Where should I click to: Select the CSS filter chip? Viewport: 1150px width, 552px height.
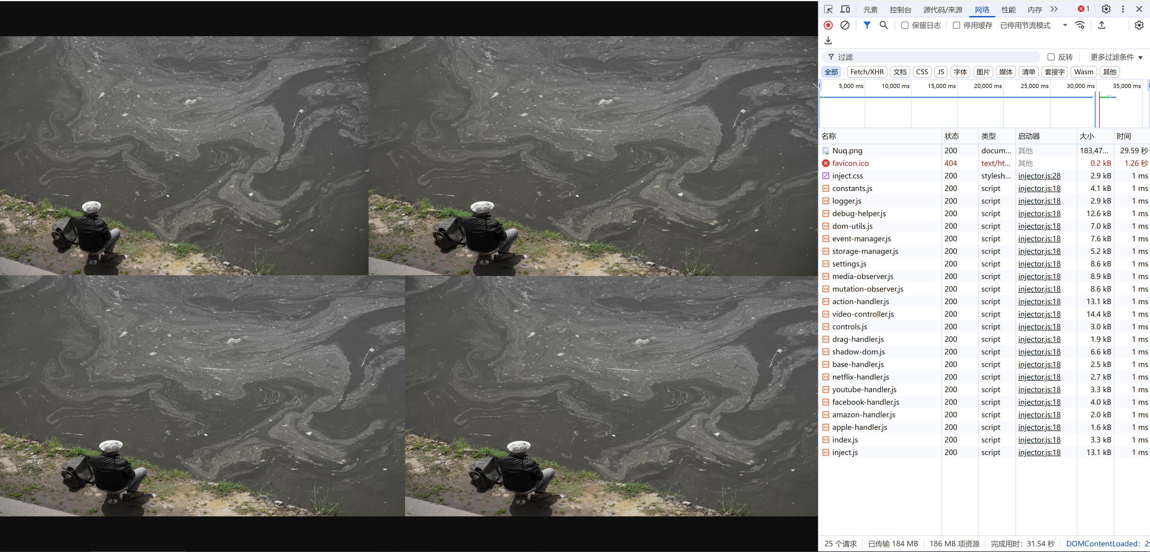(x=922, y=72)
